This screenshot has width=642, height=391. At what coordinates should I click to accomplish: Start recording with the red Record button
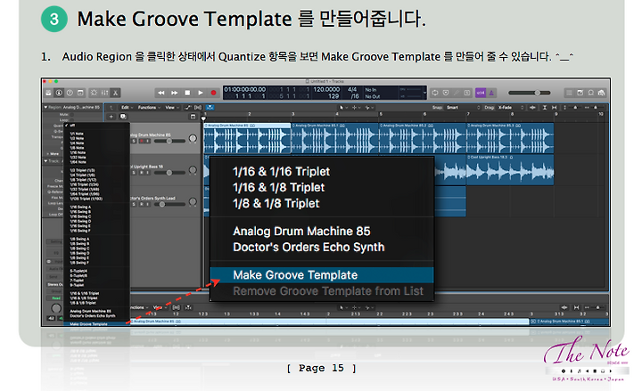[x=213, y=93]
